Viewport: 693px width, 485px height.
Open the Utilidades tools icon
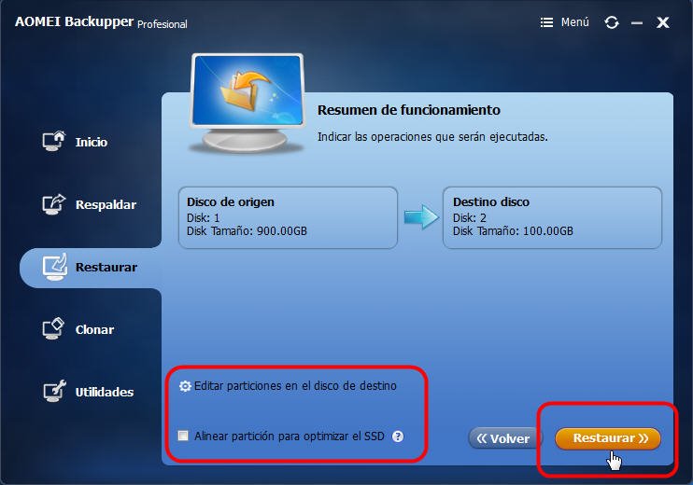point(54,391)
